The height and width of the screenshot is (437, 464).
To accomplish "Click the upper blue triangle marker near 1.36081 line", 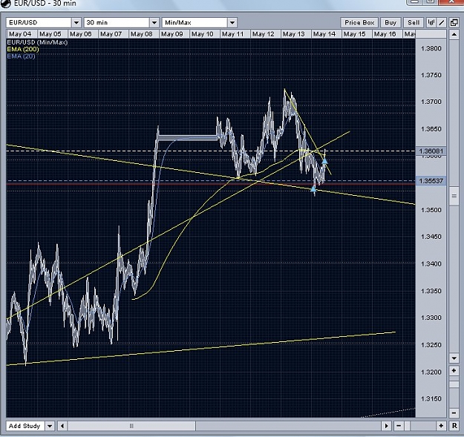I will pos(324,161).
